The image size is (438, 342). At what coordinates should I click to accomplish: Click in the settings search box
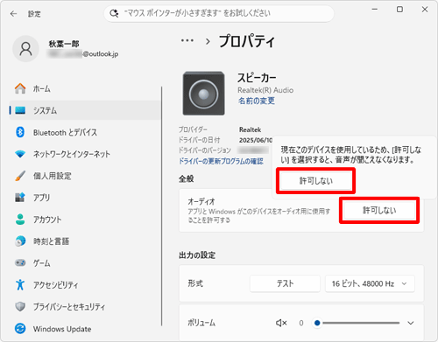[x=219, y=13]
